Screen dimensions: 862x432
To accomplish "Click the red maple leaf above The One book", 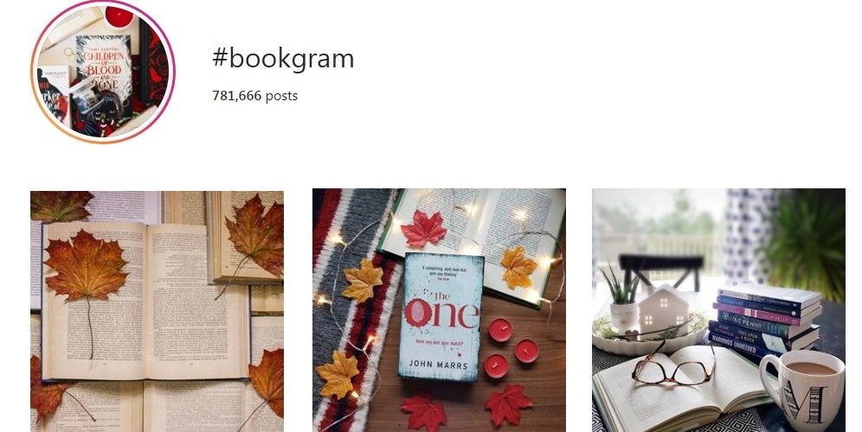I will (424, 229).
